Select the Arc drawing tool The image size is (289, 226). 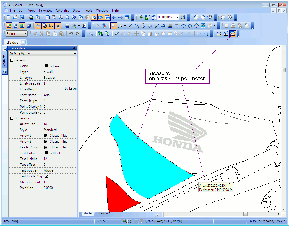[x=196, y=26]
